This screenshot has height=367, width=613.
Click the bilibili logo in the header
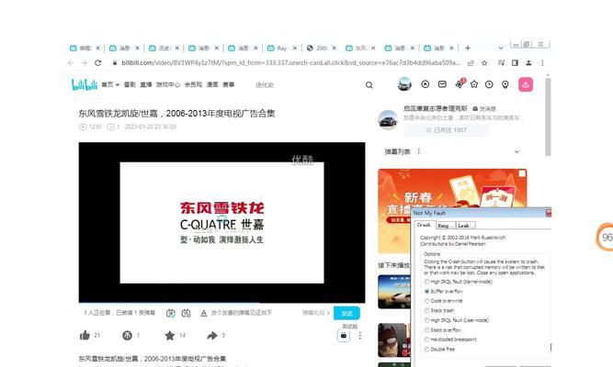pos(84,84)
